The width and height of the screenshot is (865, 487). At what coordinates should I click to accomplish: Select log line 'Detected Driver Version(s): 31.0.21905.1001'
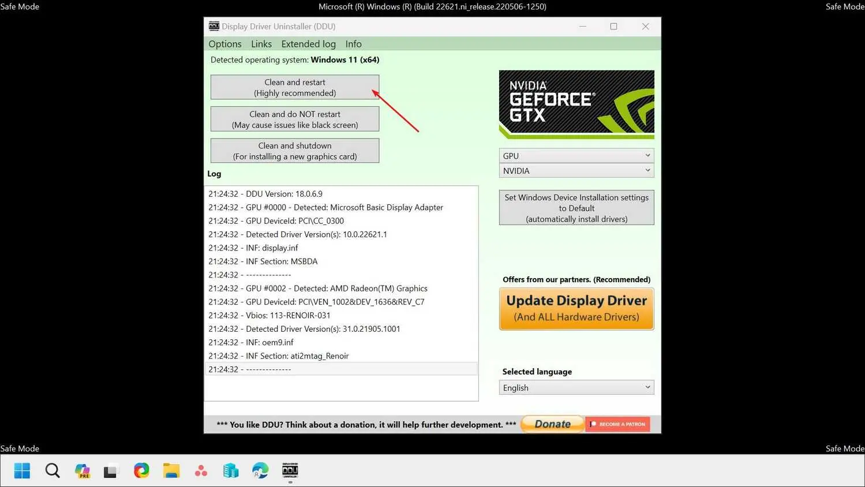(x=341, y=329)
